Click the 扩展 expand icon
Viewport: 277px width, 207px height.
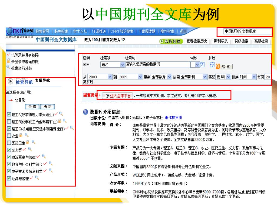(212, 65)
